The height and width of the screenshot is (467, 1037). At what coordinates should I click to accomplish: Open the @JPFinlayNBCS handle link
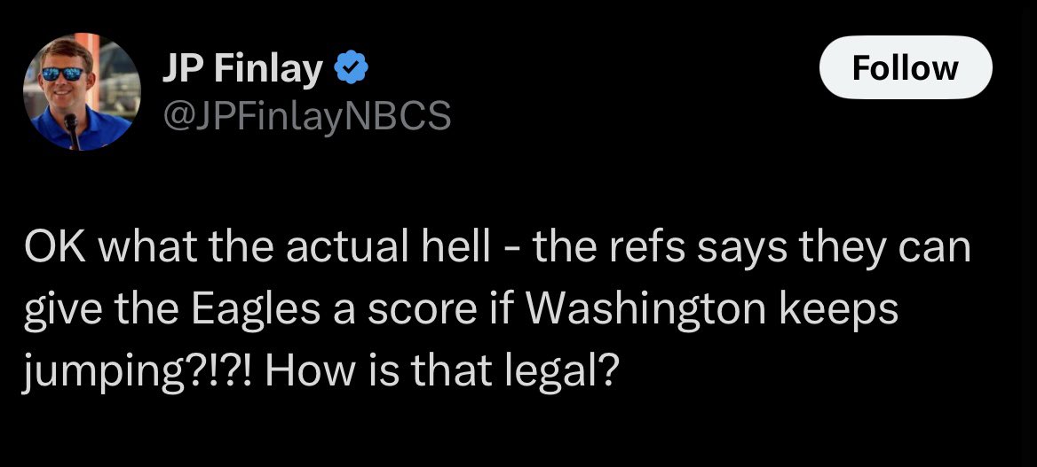point(307,116)
